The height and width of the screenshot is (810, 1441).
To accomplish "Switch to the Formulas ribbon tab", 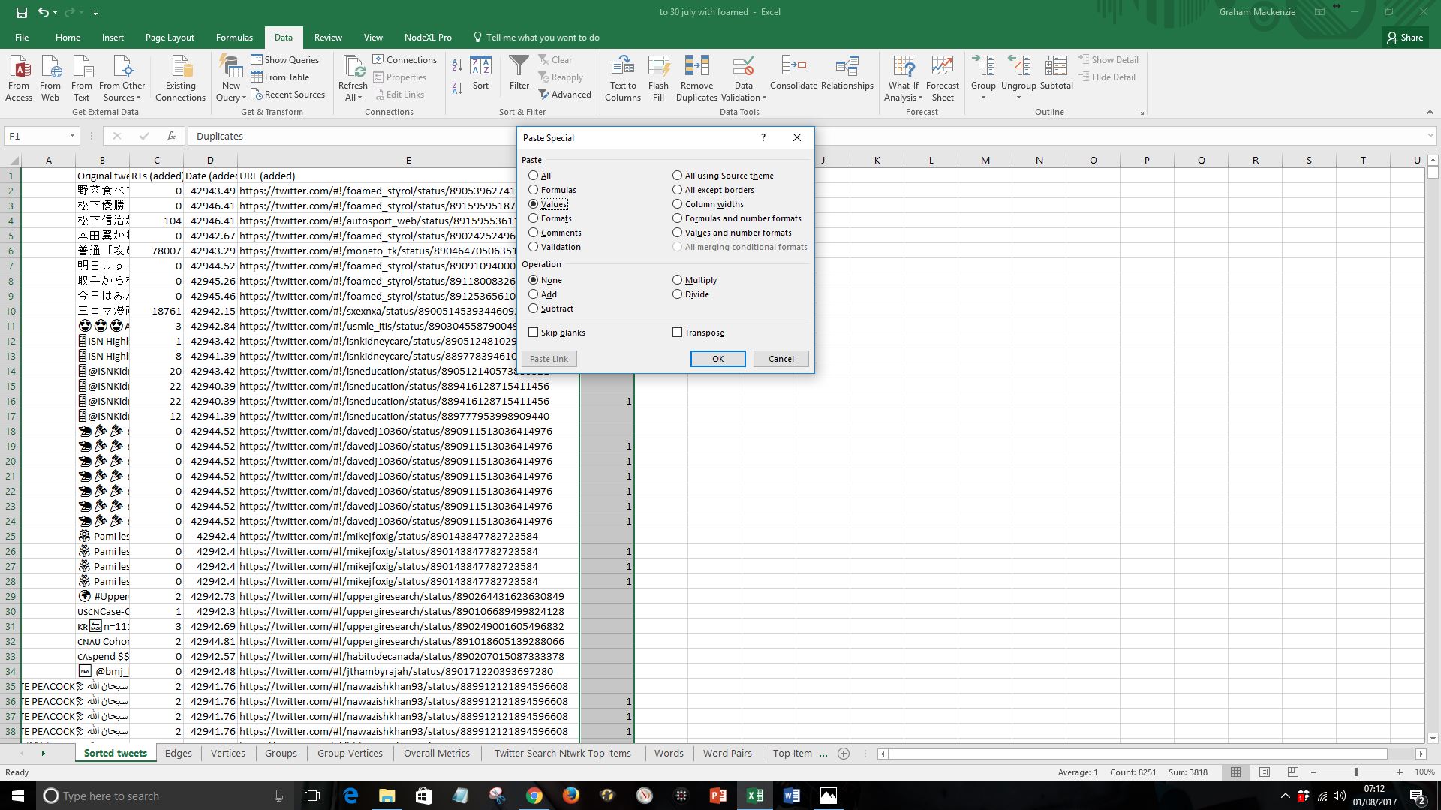I will (234, 38).
